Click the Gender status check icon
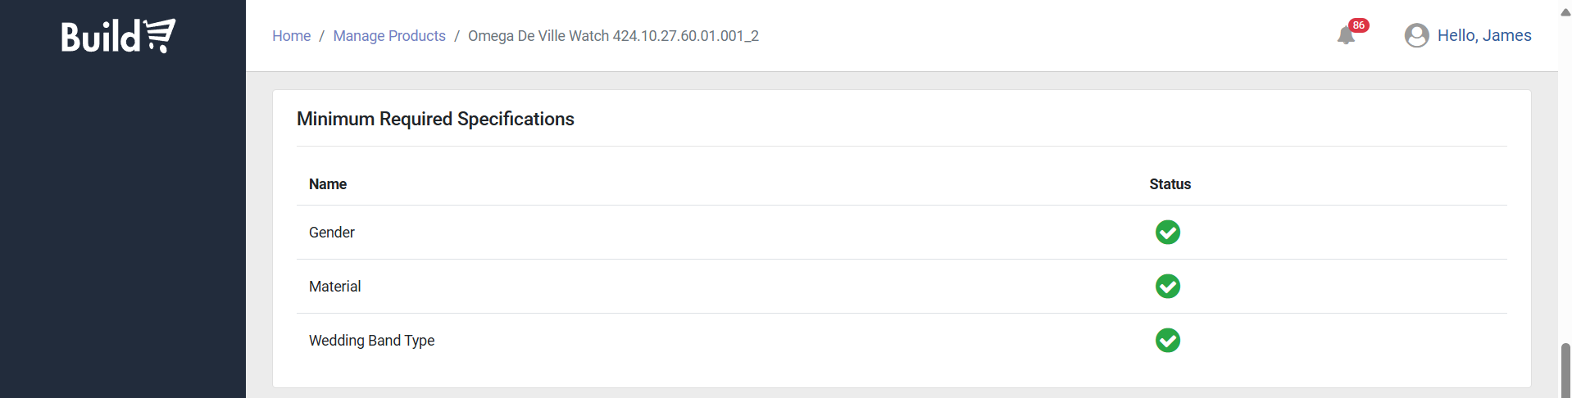This screenshot has width=1572, height=398. 1167,233
